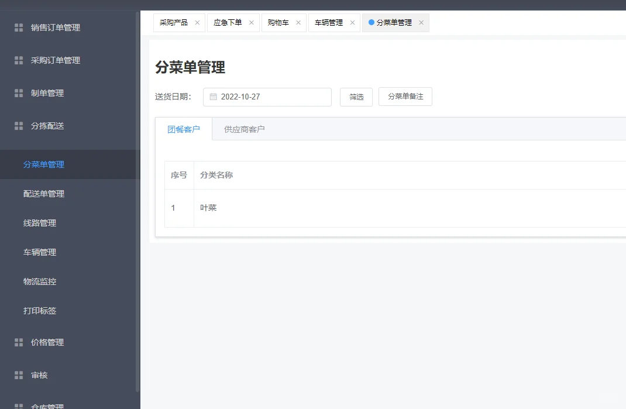
Task: Switch to the 供应商客户 tab
Action: 246,129
